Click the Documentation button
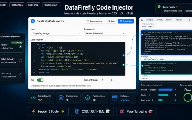 point(94,21)
